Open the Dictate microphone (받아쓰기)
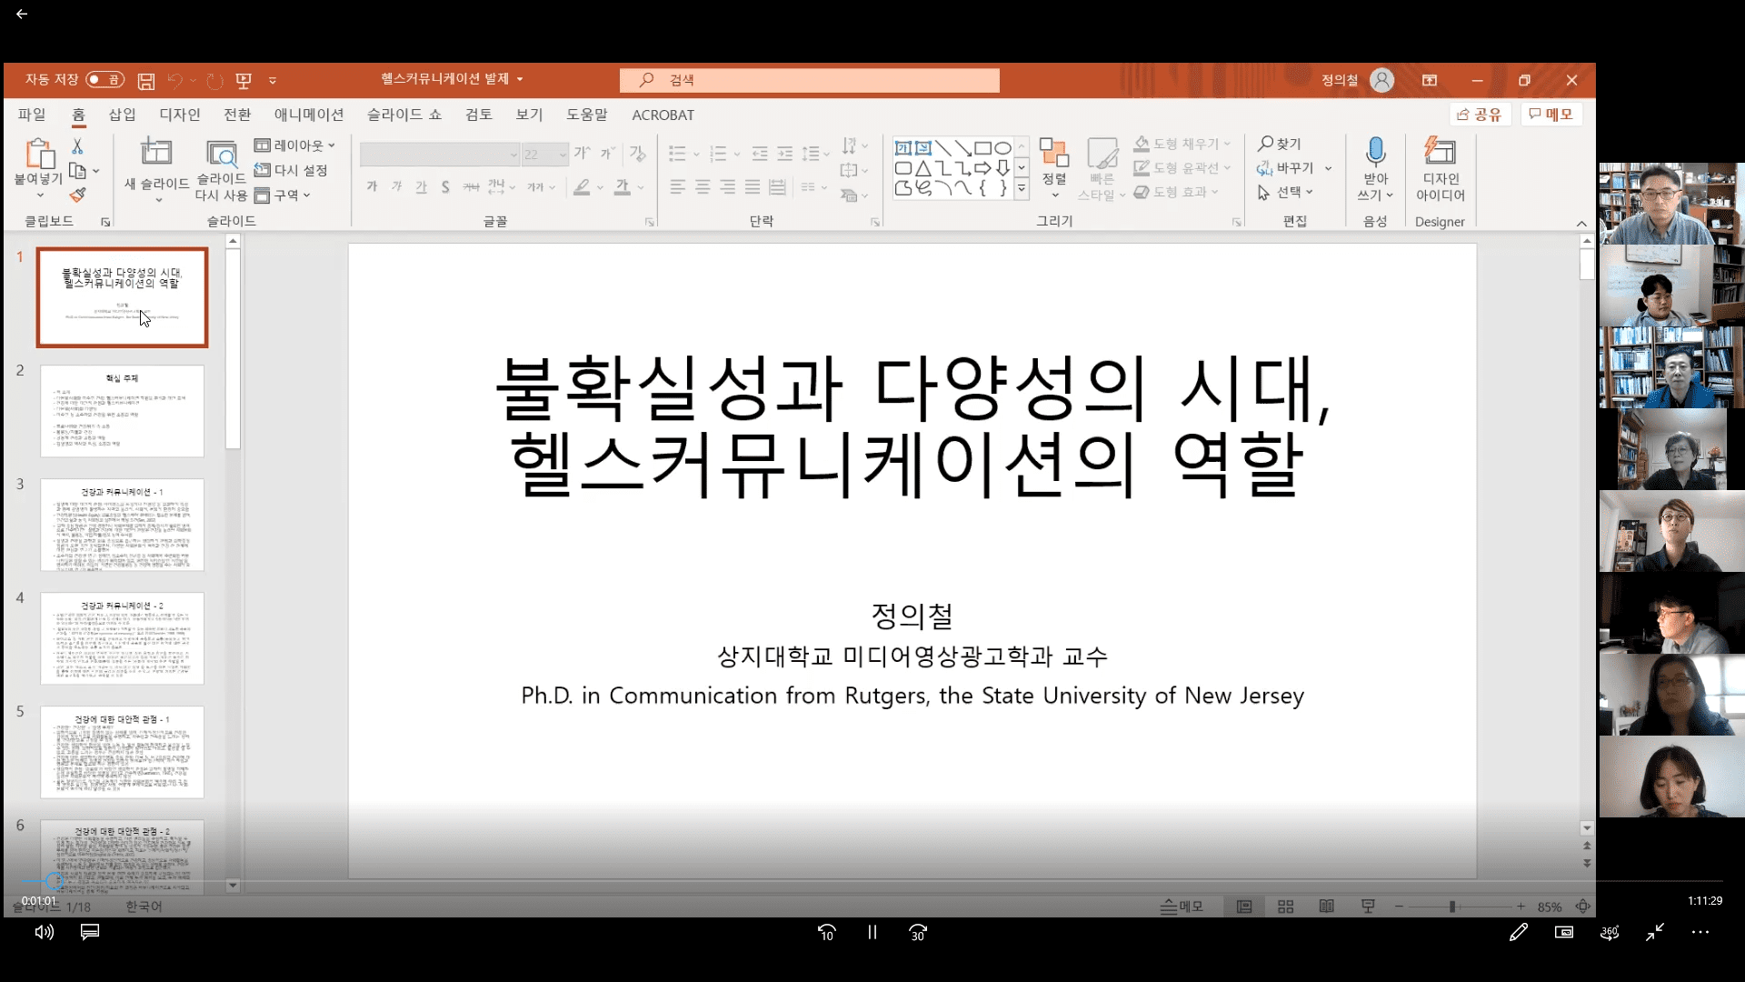 coord(1375,169)
